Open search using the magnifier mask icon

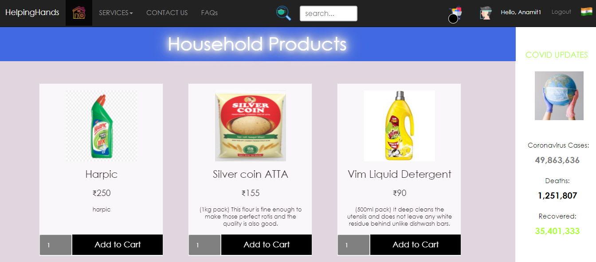283,13
